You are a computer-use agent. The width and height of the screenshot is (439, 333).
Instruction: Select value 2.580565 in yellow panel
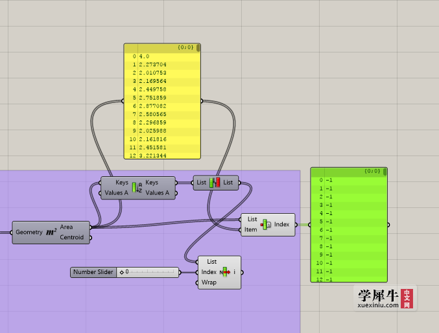pos(152,114)
